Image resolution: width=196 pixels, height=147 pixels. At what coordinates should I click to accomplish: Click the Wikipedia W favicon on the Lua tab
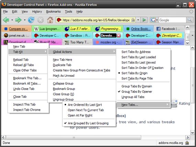pyautogui.click(x=36, y=29)
